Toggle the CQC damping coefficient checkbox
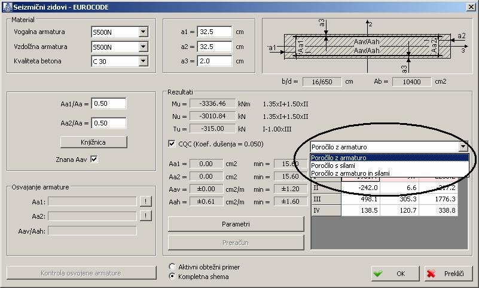Screen dimensions: 479x288 pyautogui.click(x=172, y=143)
